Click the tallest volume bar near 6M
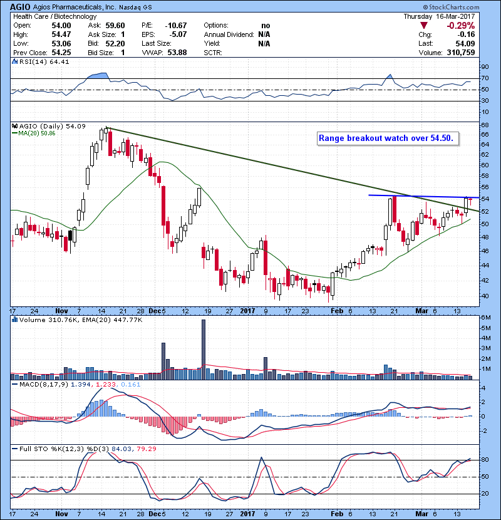The height and width of the screenshot is (520, 501). point(204,350)
